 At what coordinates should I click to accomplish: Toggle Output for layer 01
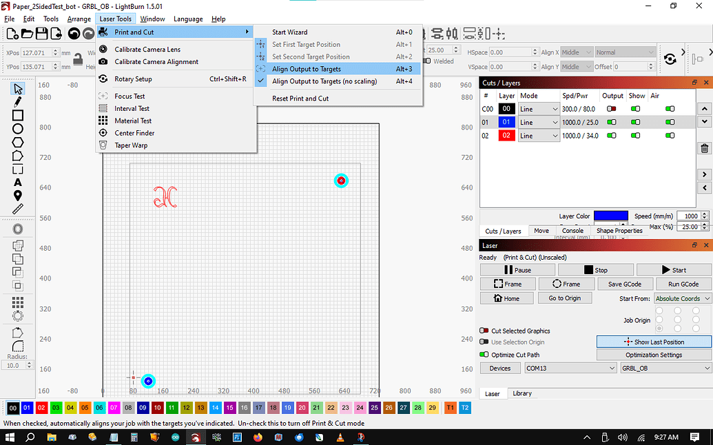point(612,123)
